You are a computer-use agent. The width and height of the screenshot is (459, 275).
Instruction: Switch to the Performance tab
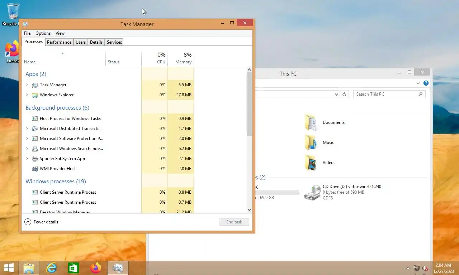(x=59, y=42)
